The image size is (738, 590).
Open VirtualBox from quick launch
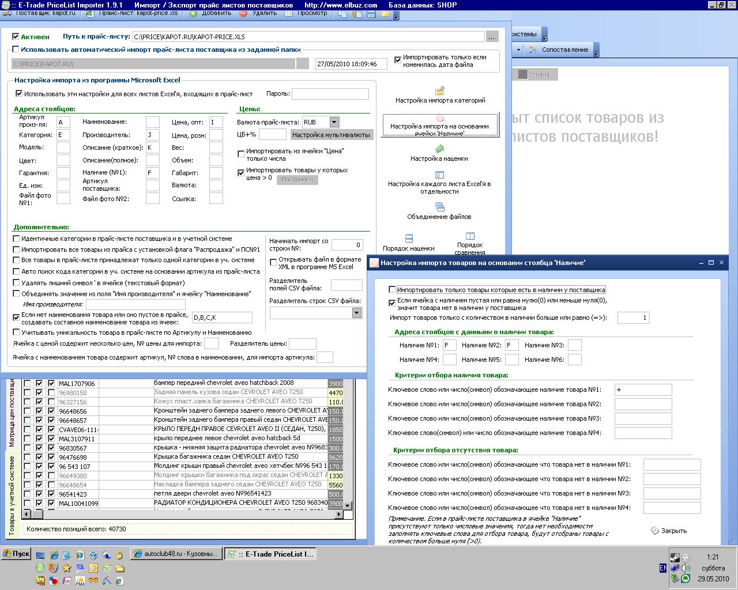pos(93,555)
